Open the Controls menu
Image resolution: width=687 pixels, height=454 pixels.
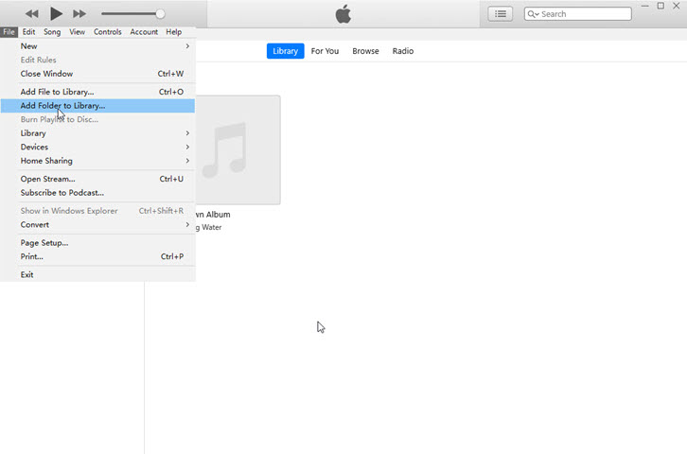107,32
